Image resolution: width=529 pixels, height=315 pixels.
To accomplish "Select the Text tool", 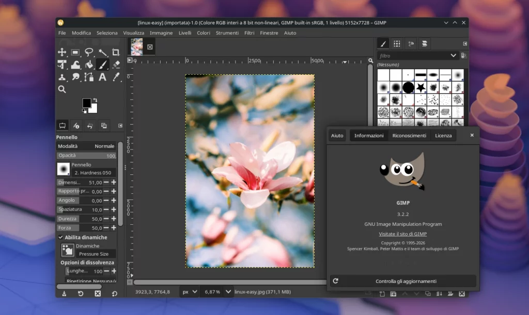I will [x=102, y=76].
